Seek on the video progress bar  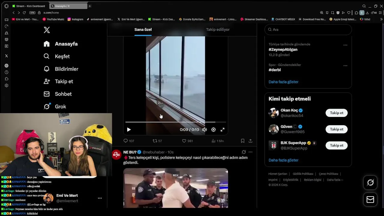point(175,122)
